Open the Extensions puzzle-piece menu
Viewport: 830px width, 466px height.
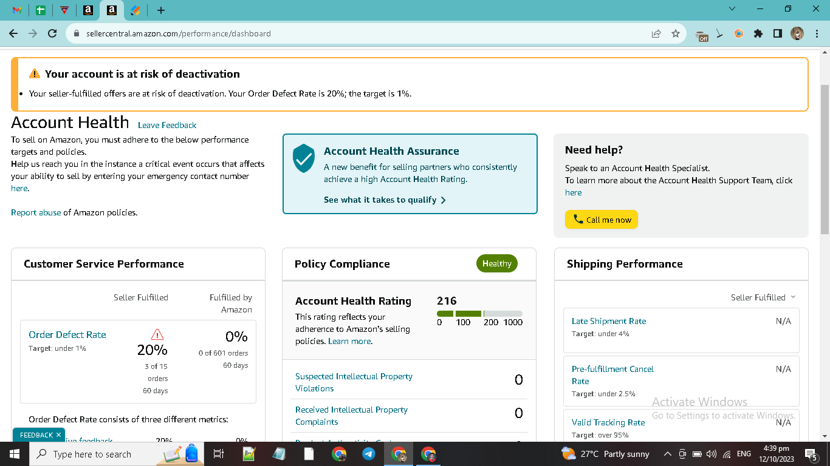click(758, 33)
